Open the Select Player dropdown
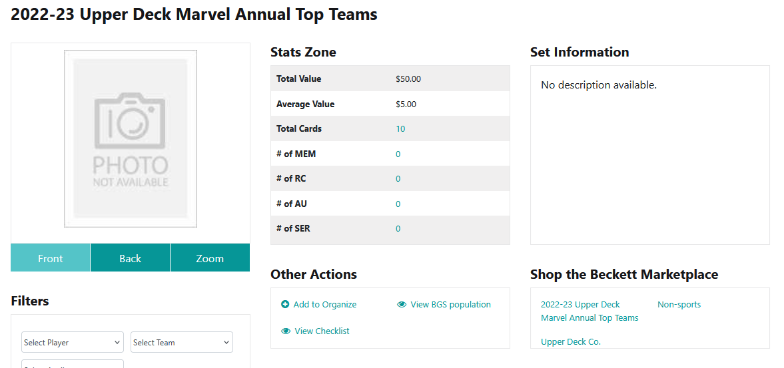Screen dimensions: 784x368 [73, 342]
